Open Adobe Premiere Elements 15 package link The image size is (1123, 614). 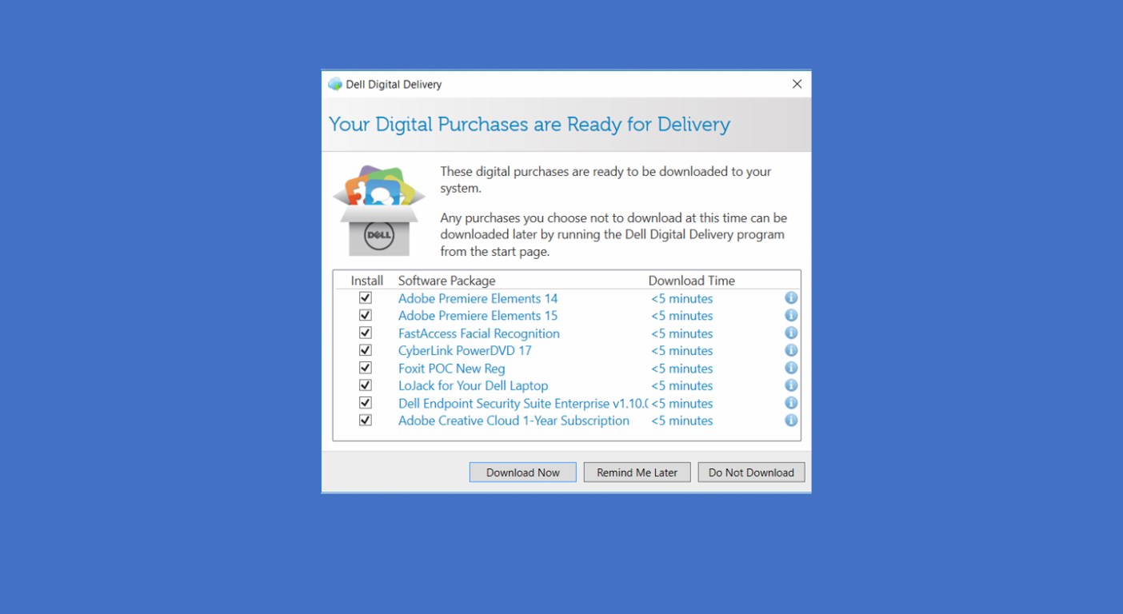[x=478, y=316]
